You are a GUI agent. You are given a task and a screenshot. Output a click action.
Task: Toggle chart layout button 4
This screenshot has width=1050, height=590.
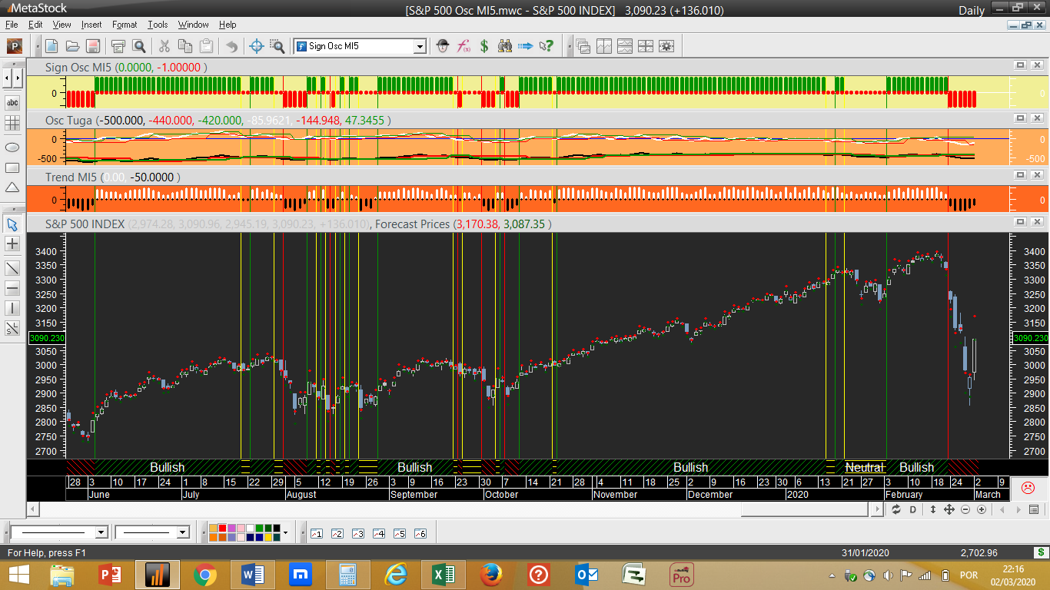tap(378, 533)
